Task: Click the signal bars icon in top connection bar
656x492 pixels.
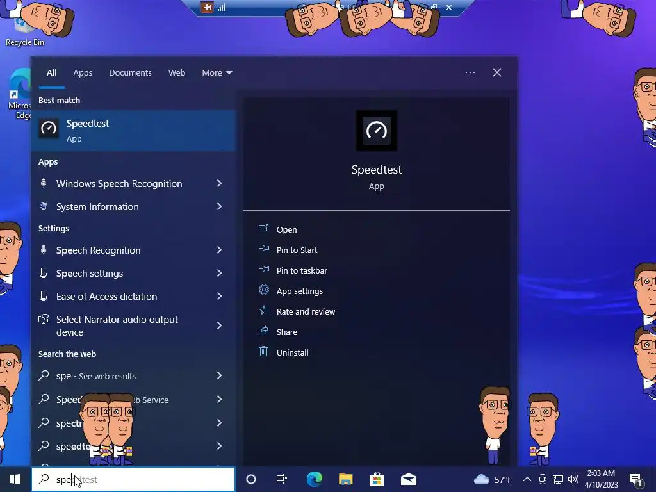Action: point(221,7)
